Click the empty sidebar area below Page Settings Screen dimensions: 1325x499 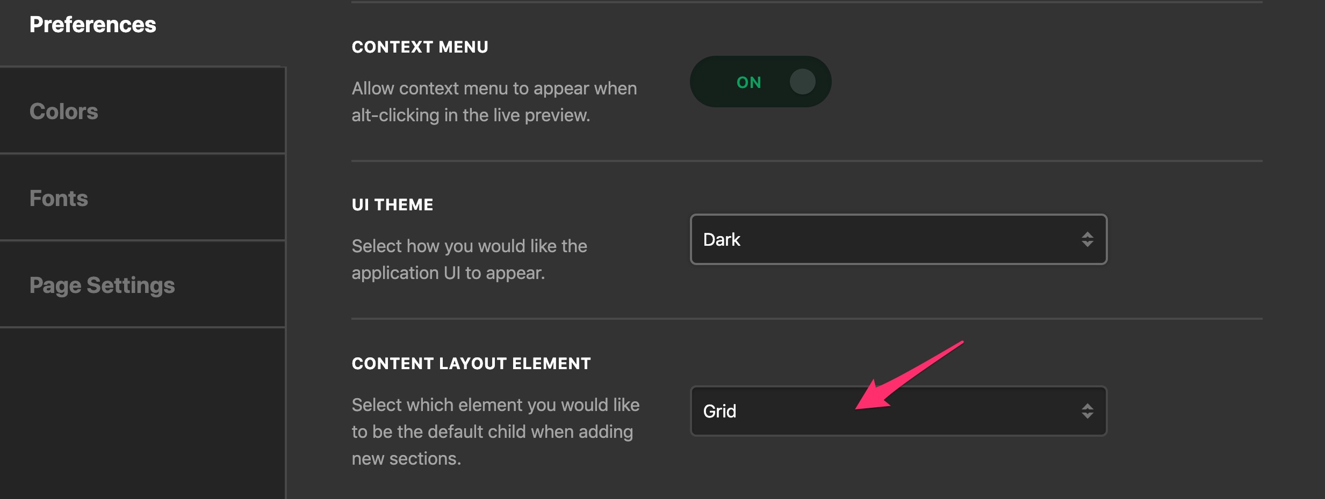coord(142,414)
